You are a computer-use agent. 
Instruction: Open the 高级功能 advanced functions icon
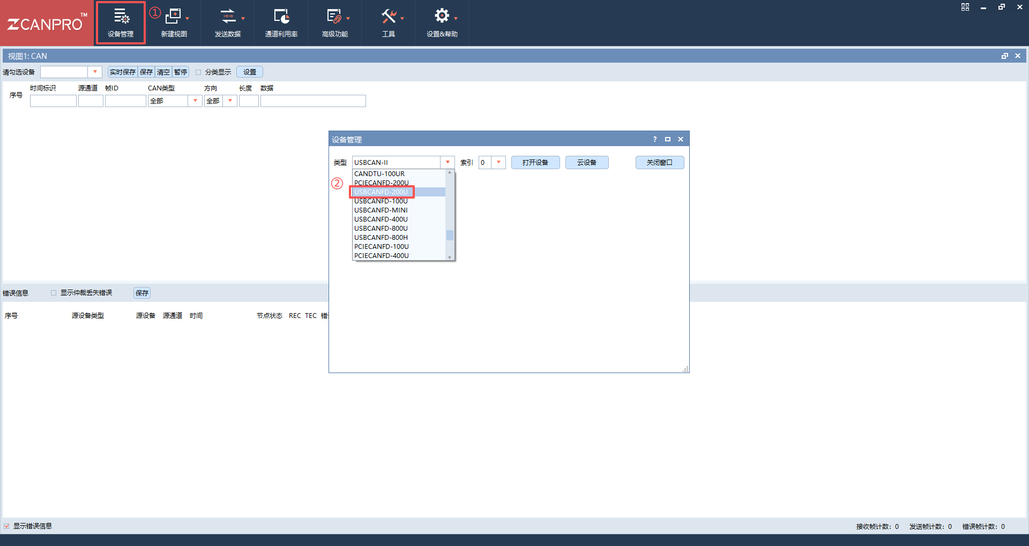[334, 17]
